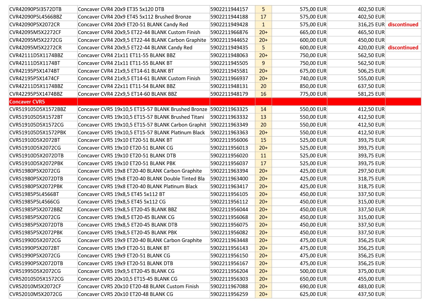Click stock value 14 for CVR519105D5X1572BBZ
The height and width of the screenshot is (302, 428).
pos(263,109)
